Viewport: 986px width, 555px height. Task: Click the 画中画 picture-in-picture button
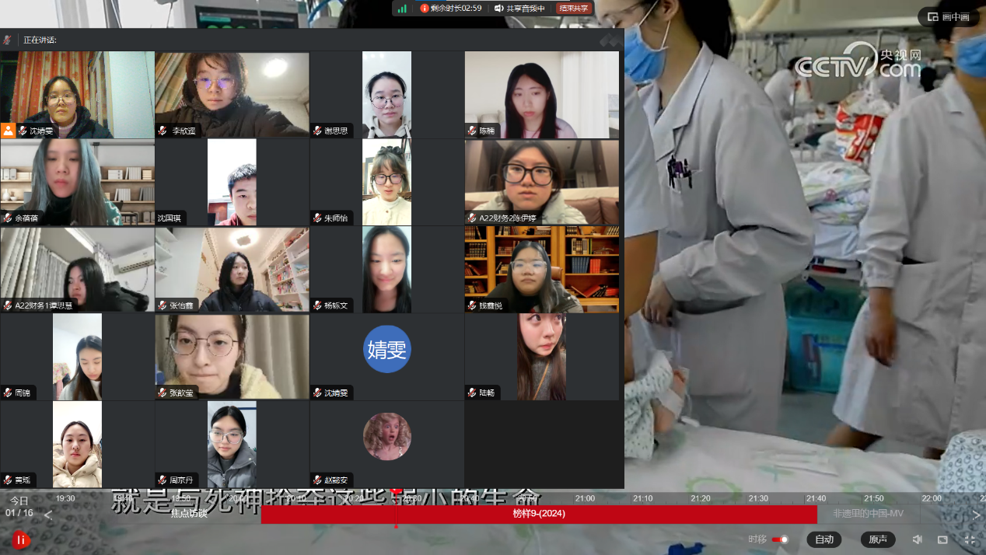pos(948,17)
